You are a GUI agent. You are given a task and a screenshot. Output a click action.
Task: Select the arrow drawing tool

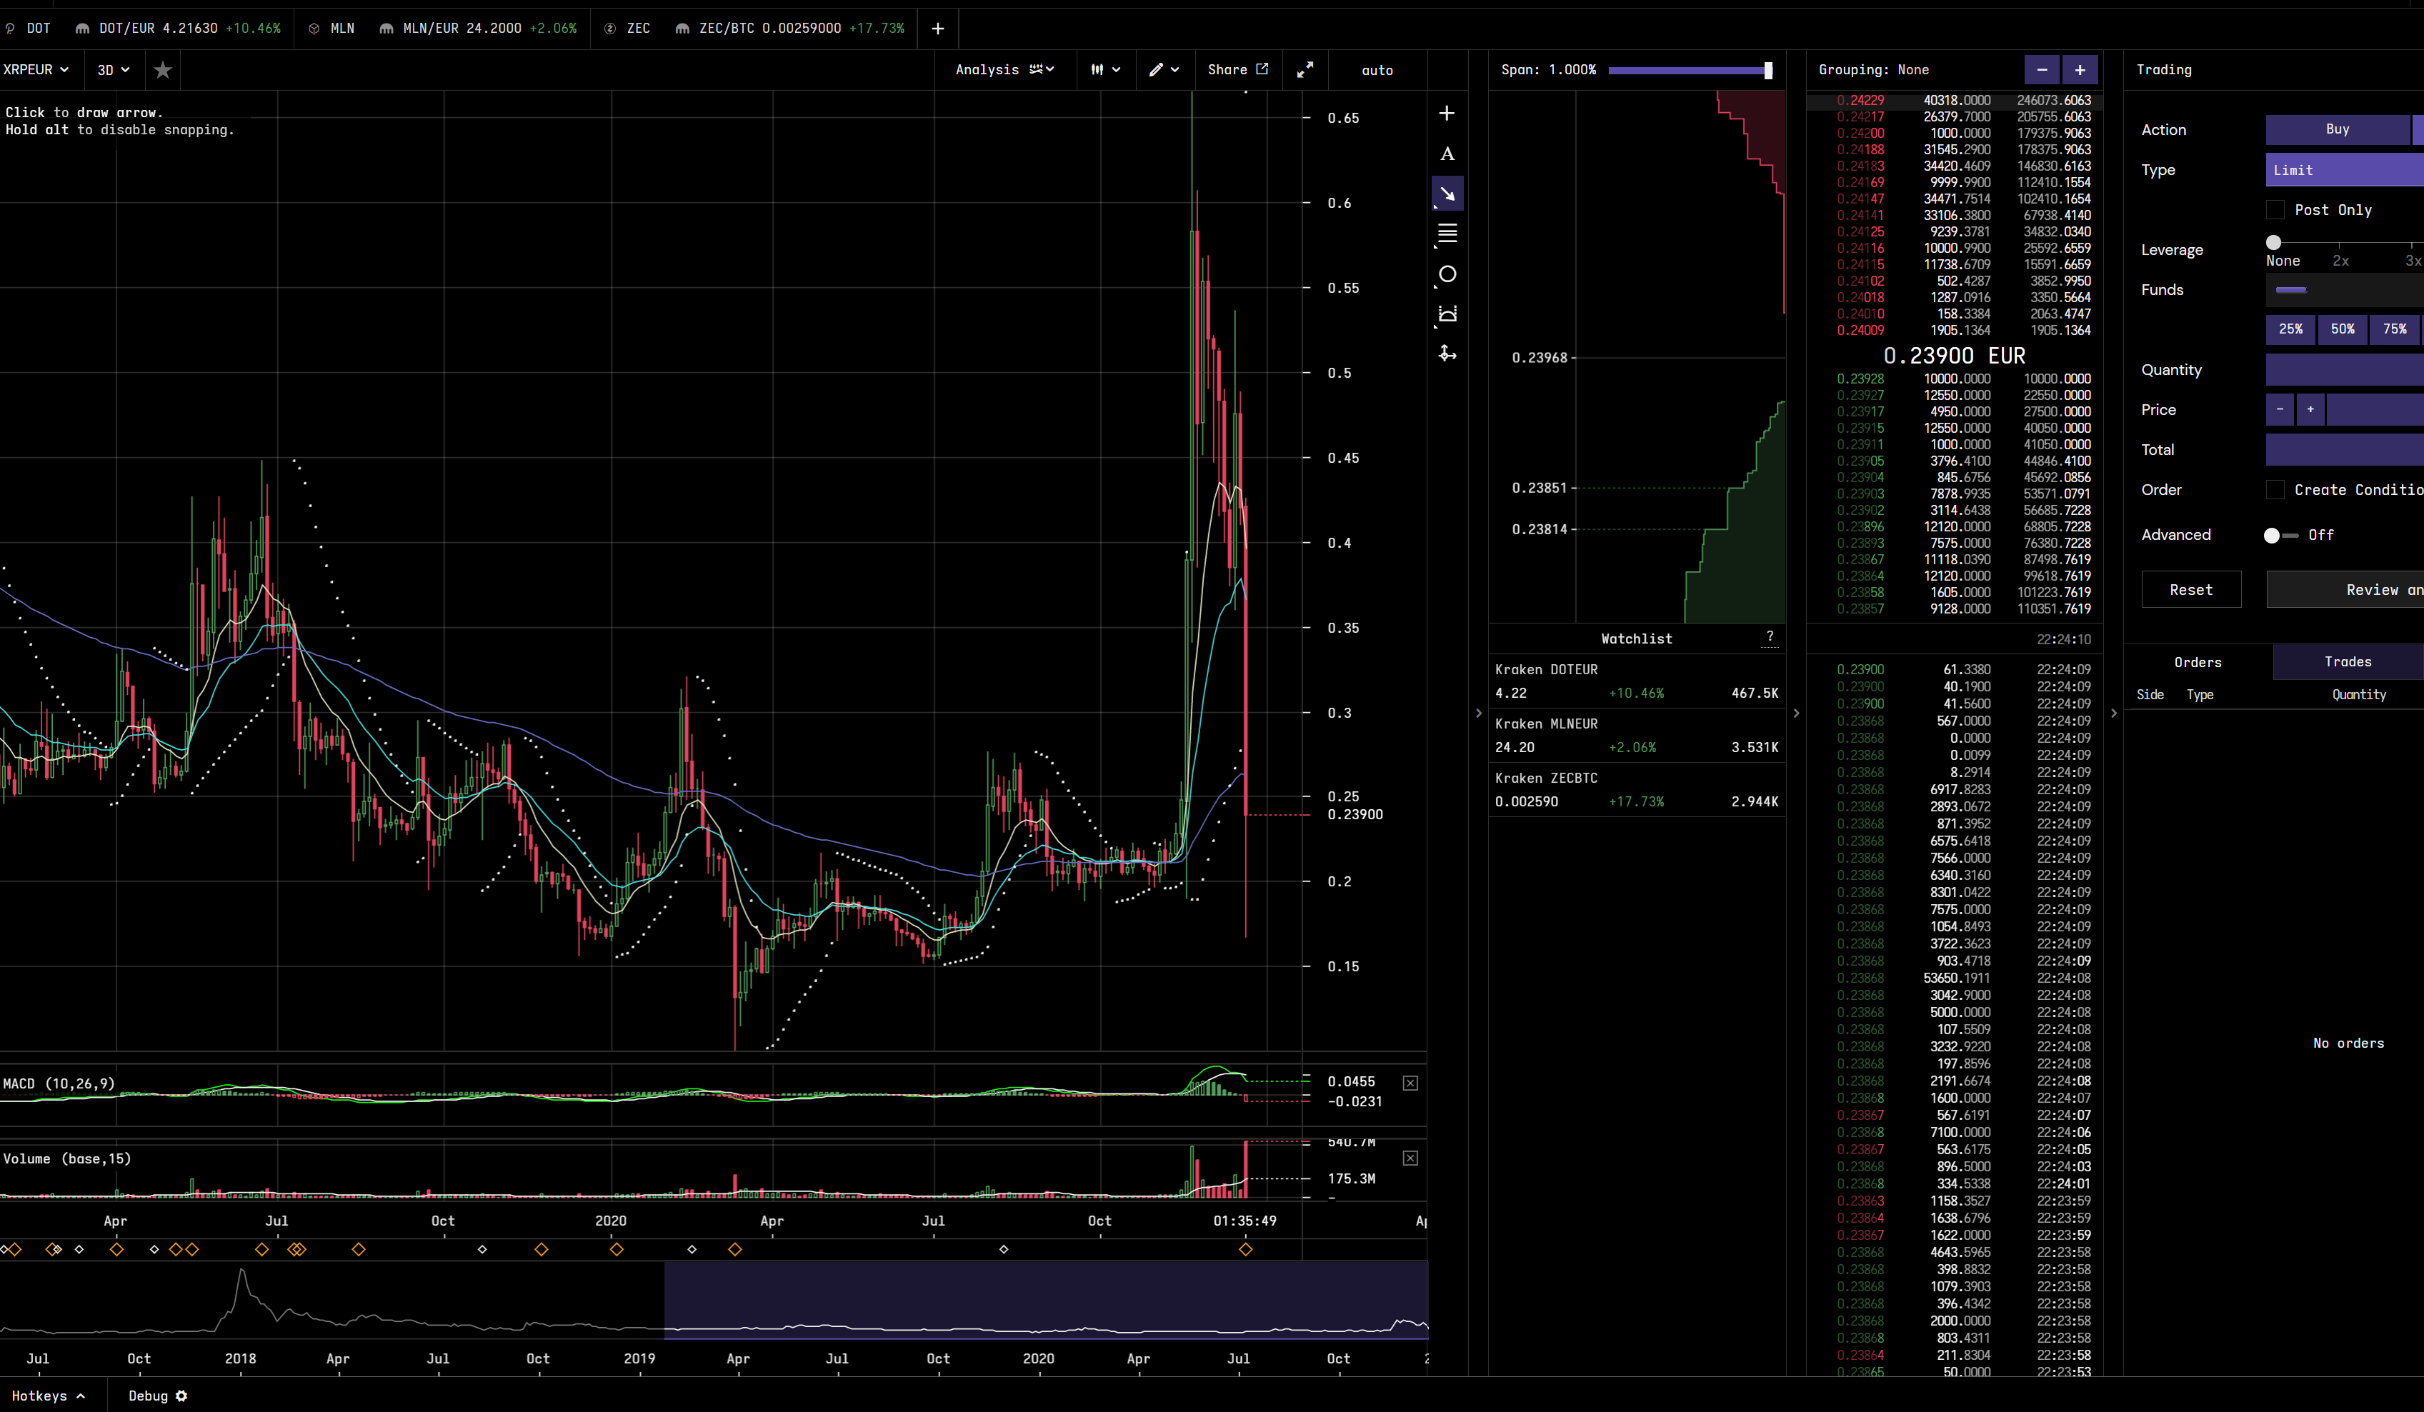pyautogui.click(x=1447, y=194)
